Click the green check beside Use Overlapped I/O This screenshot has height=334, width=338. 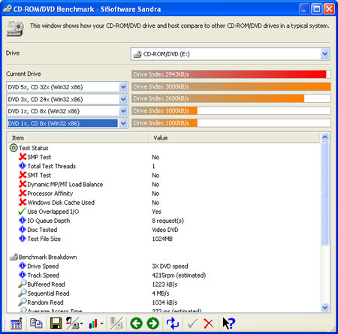[x=22, y=212]
